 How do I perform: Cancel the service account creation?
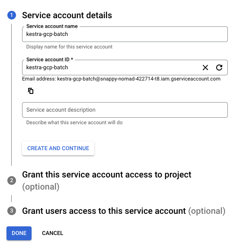[52, 233]
